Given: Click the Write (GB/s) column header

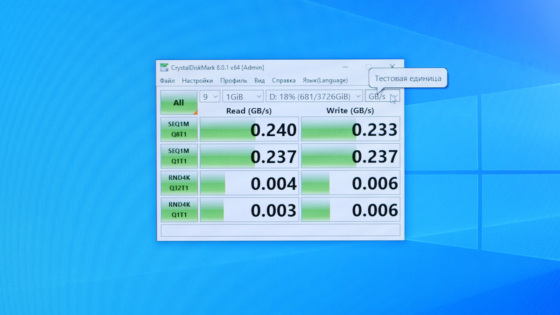Looking at the screenshot, I should pyautogui.click(x=350, y=111).
